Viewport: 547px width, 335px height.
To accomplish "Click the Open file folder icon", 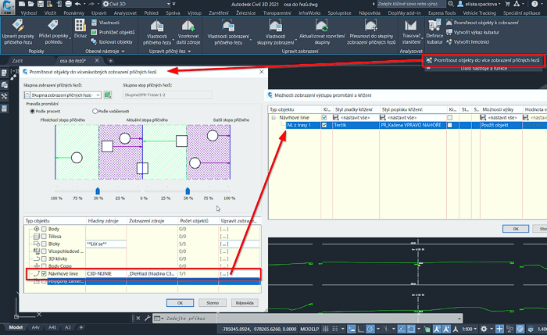I will (31, 4).
